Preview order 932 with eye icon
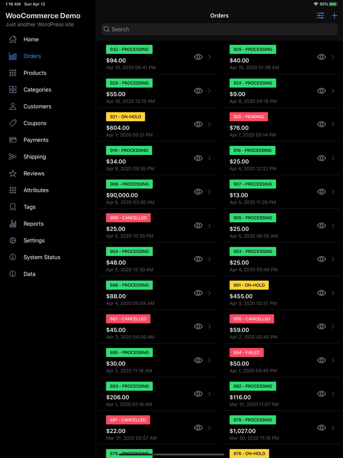 click(x=198, y=57)
